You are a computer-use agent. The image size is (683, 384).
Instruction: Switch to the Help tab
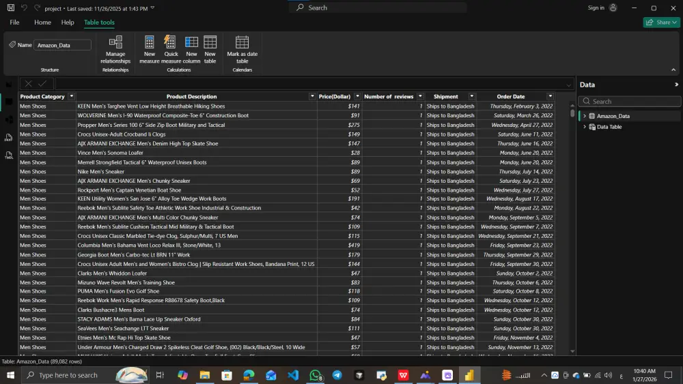(68, 23)
